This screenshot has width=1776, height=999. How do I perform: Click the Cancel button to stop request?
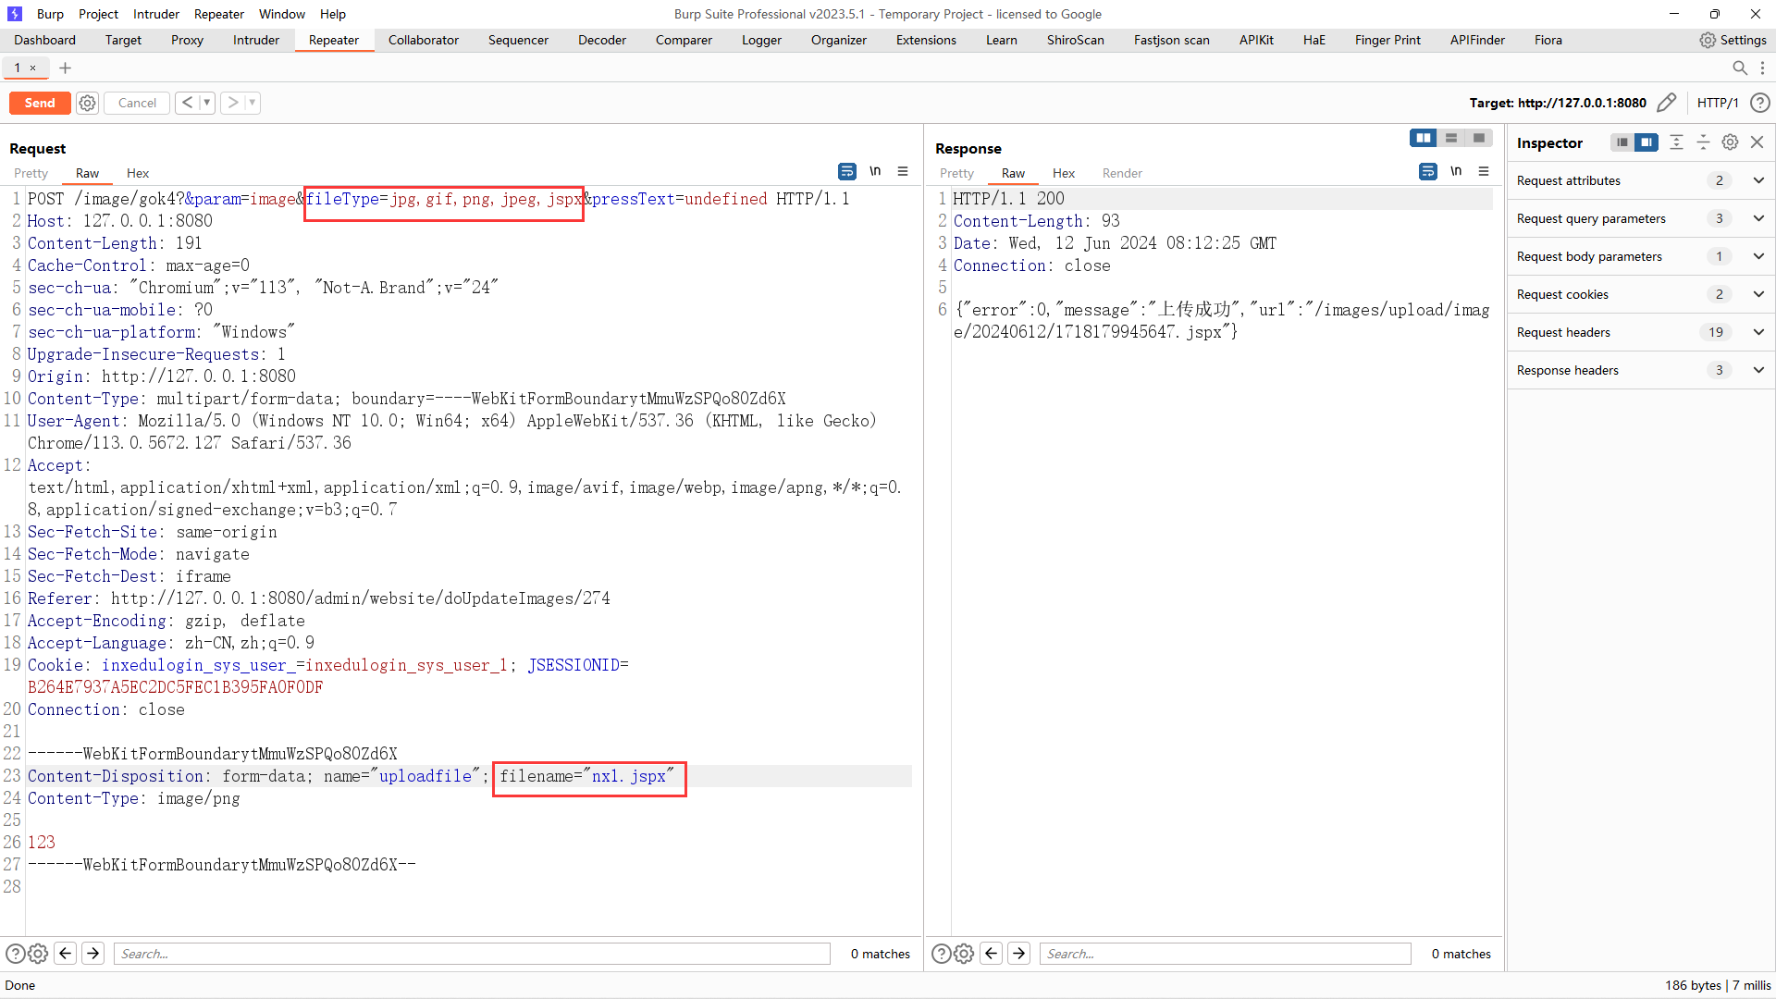137,103
